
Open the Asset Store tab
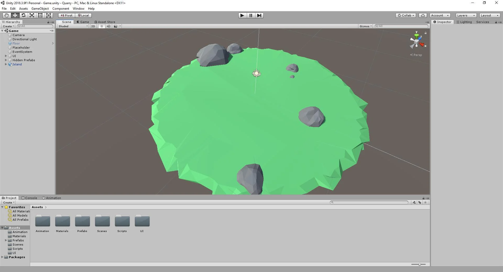point(105,22)
